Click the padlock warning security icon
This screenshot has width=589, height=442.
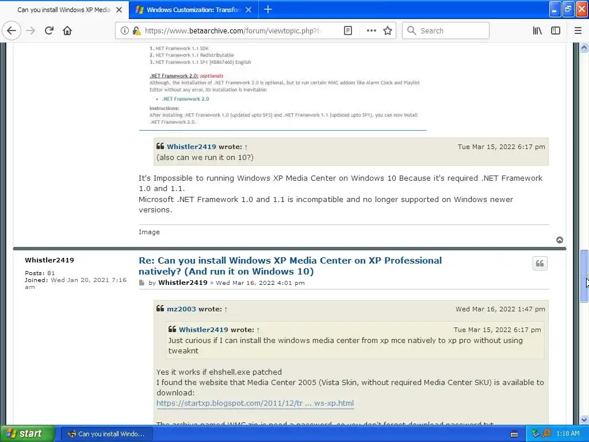[136, 31]
